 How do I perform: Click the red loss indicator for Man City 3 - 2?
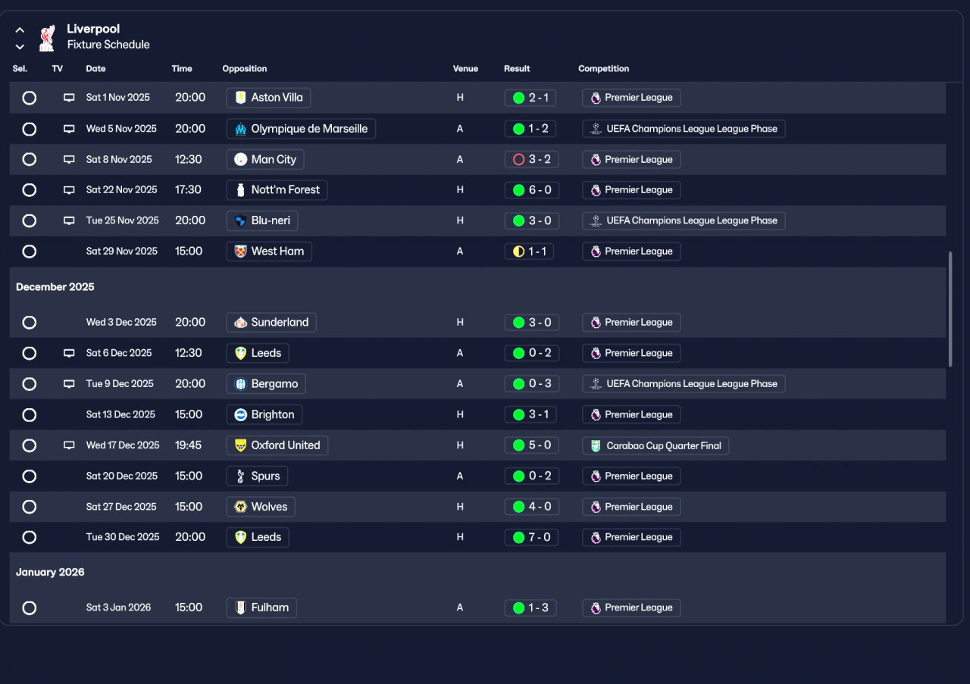(518, 160)
